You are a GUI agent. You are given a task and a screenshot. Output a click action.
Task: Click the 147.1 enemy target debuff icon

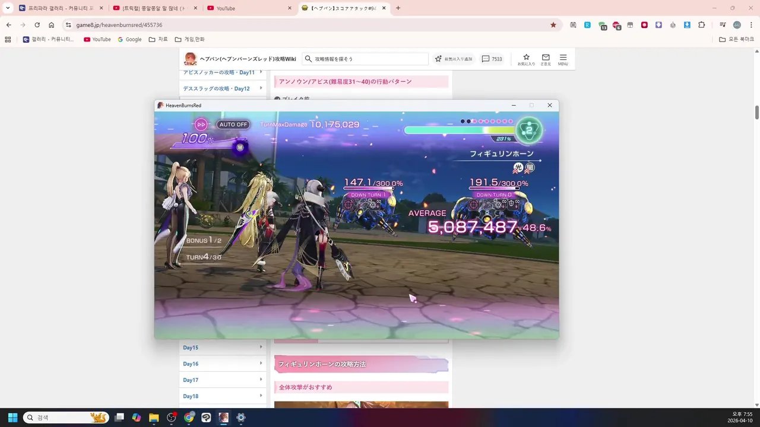(x=349, y=205)
